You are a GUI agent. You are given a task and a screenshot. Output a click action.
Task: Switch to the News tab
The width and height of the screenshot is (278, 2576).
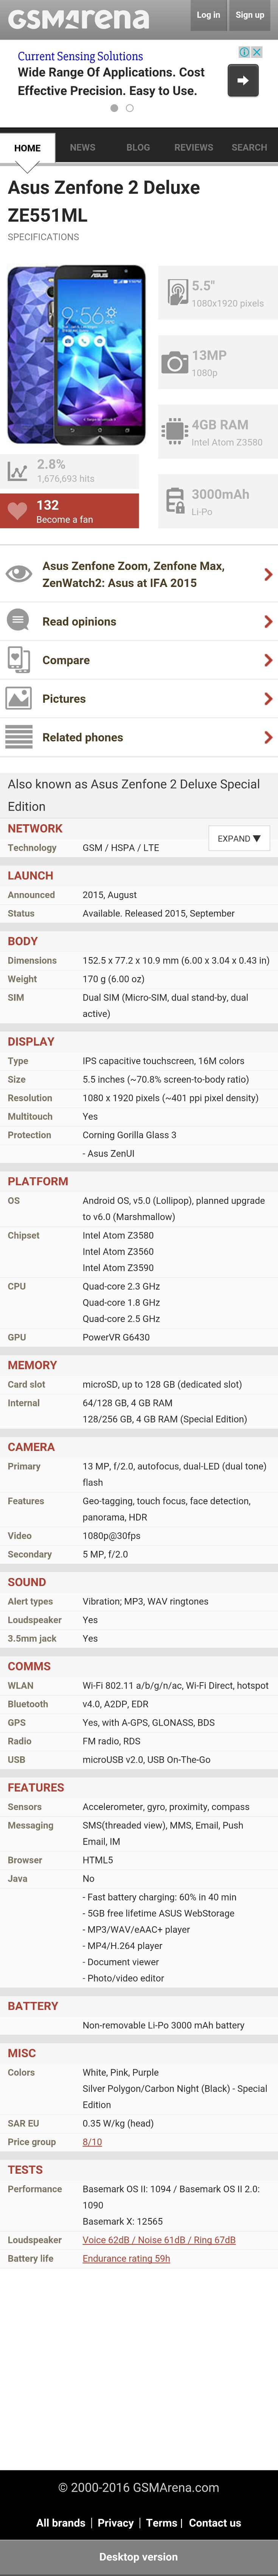pyautogui.click(x=83, y=147)
